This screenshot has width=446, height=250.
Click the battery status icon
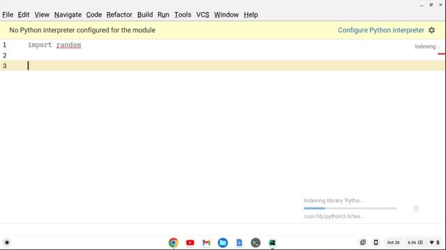[438, 242]
